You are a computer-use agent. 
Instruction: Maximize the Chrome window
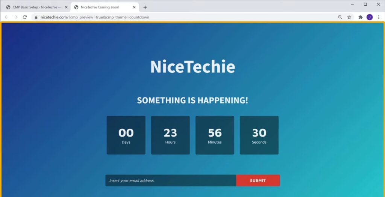pos(365,4)
